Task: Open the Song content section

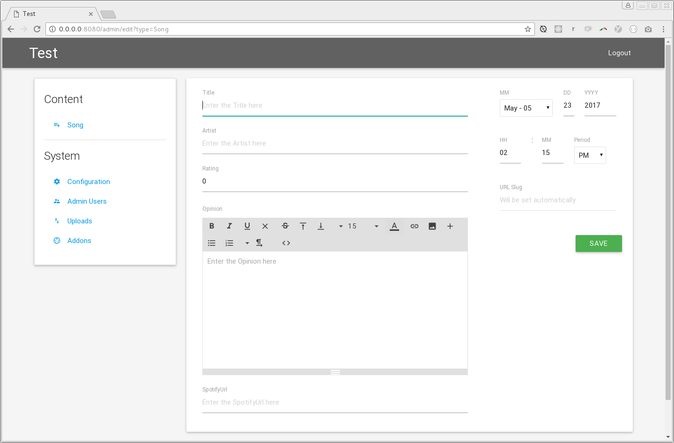Action: 75,125
